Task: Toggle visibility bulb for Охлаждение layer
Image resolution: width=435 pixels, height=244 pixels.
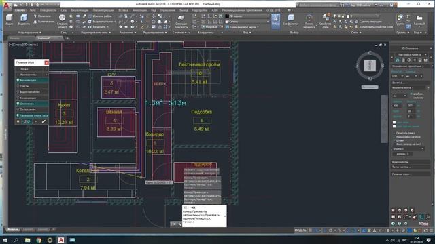Action: point(18,110)
